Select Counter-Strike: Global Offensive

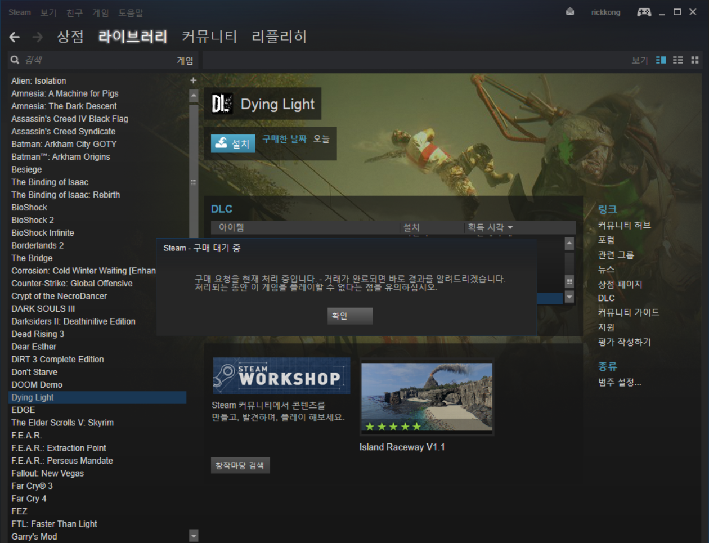pyautogui.click(x=72, y=284)
